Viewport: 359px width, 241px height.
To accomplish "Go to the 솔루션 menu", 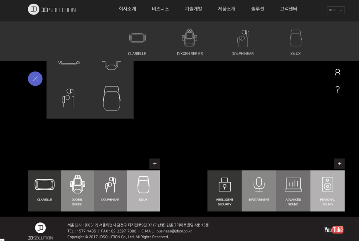I will 258,9.
